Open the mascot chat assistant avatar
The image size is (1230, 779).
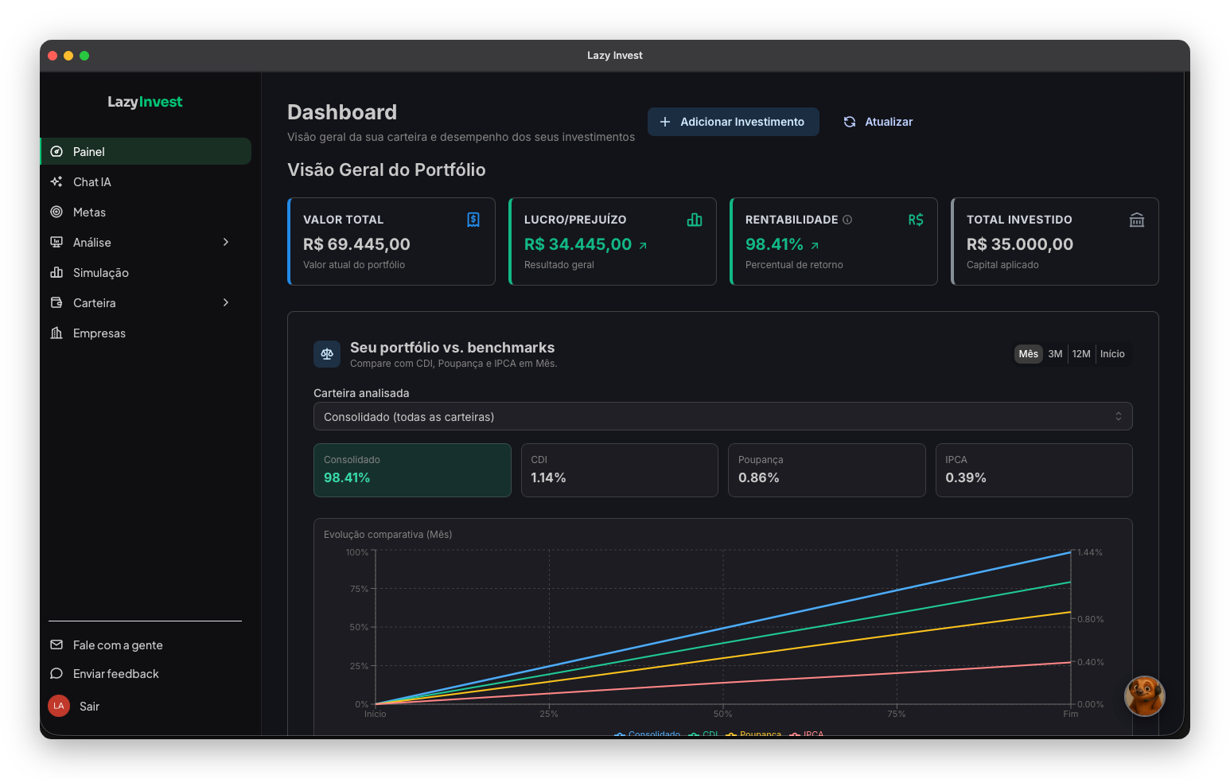(1145, 696)
